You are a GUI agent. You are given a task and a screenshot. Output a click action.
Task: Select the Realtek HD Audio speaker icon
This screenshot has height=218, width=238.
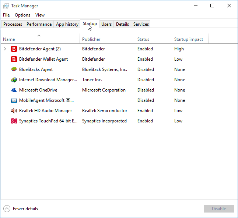coord(14,111)
